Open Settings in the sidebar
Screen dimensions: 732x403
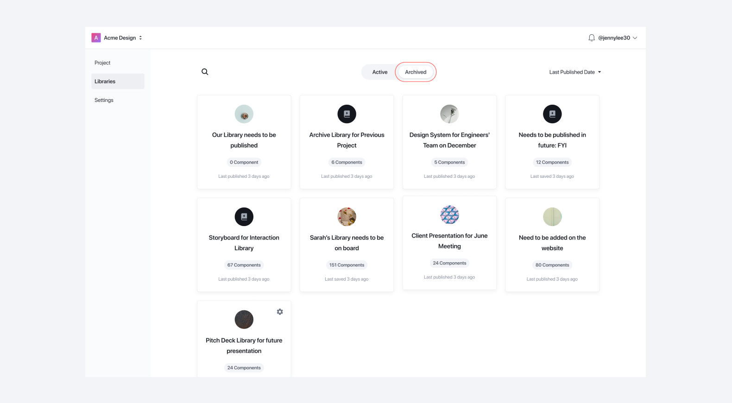[x=104, y=100]
